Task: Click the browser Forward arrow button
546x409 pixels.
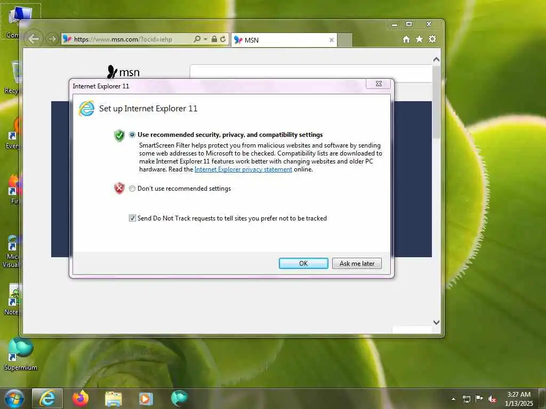Action: click(x=52, y=39)
